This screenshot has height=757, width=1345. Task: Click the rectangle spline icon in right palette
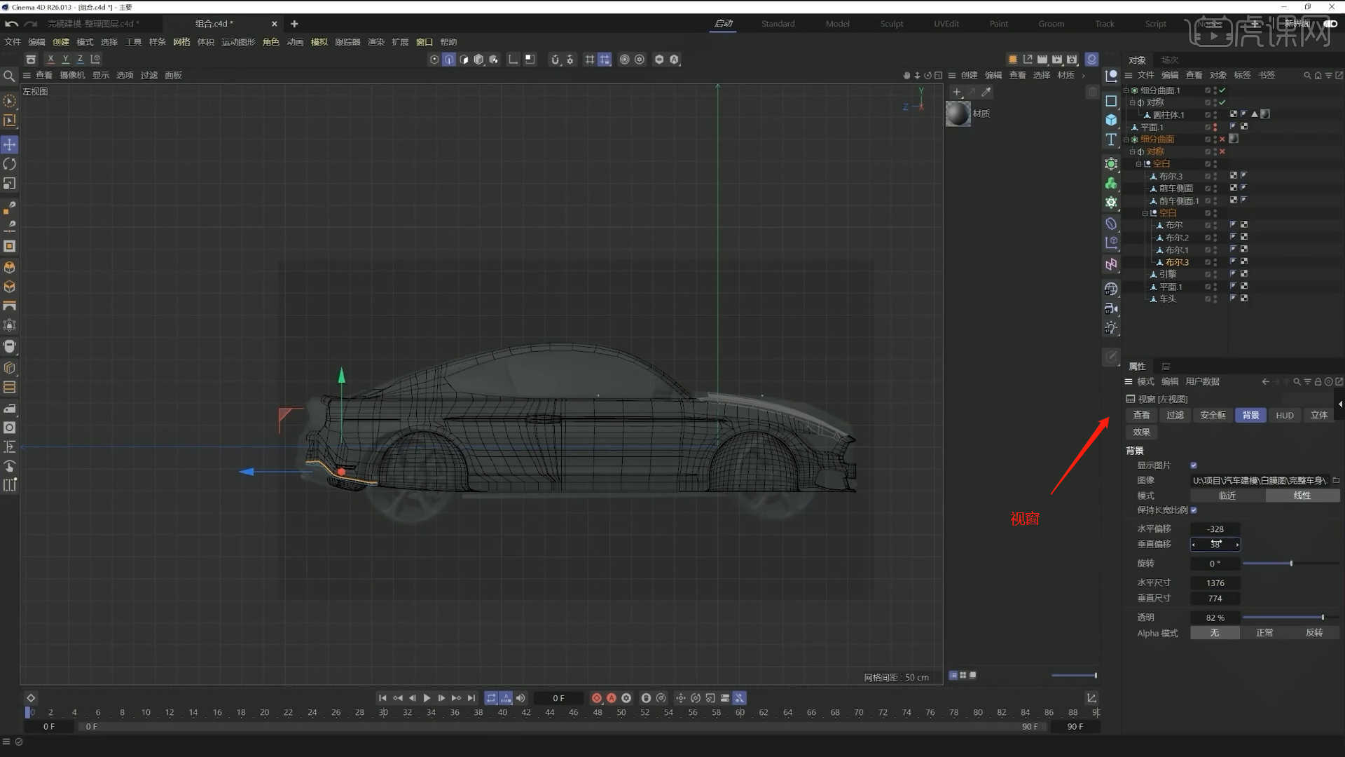point(1111,101)
